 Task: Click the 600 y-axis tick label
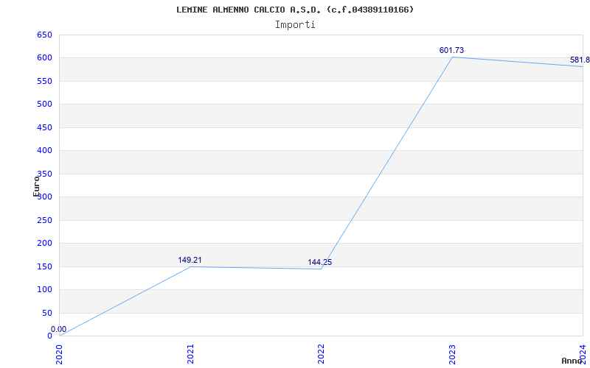pos(44,58)
